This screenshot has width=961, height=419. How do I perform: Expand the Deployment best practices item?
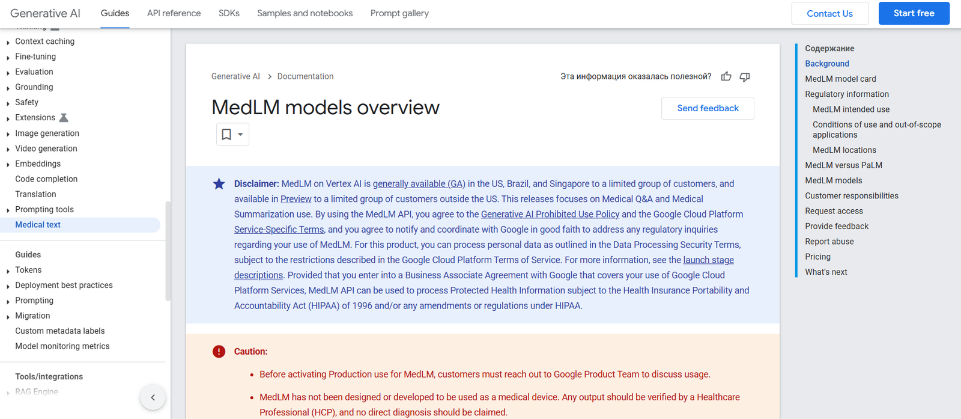pos(8,286)
